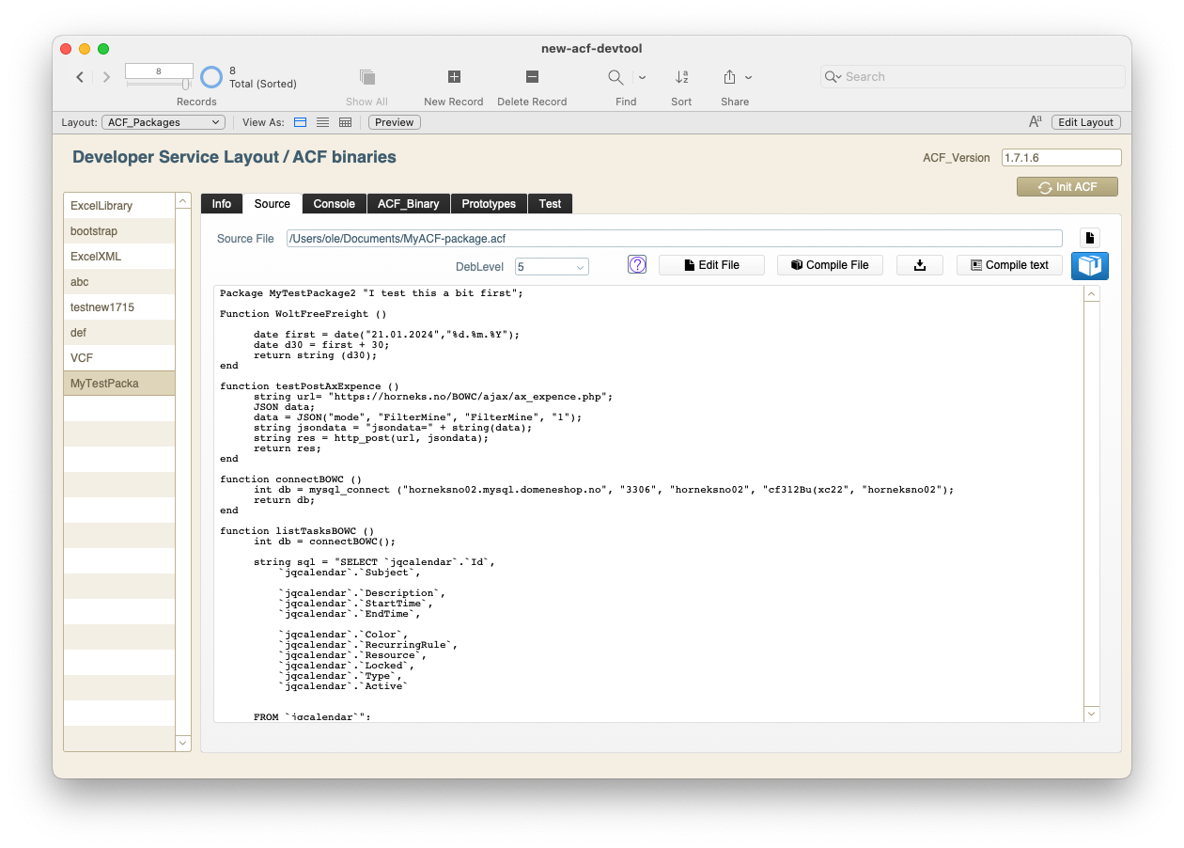Image resolution: width=1184 pixels, height=848 pixels.
Task: Click the Init ACF button
Action: pos(1067,187)
